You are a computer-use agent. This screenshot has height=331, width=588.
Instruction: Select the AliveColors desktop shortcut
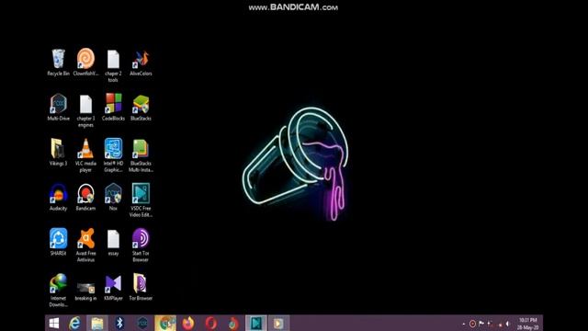click(x=141, y=62)
